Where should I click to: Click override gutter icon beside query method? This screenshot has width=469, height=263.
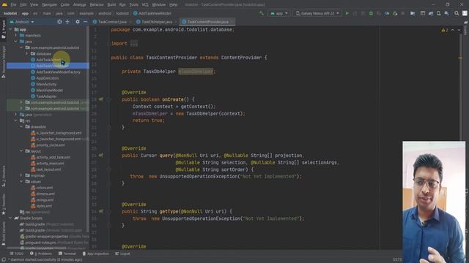(101, 156)
